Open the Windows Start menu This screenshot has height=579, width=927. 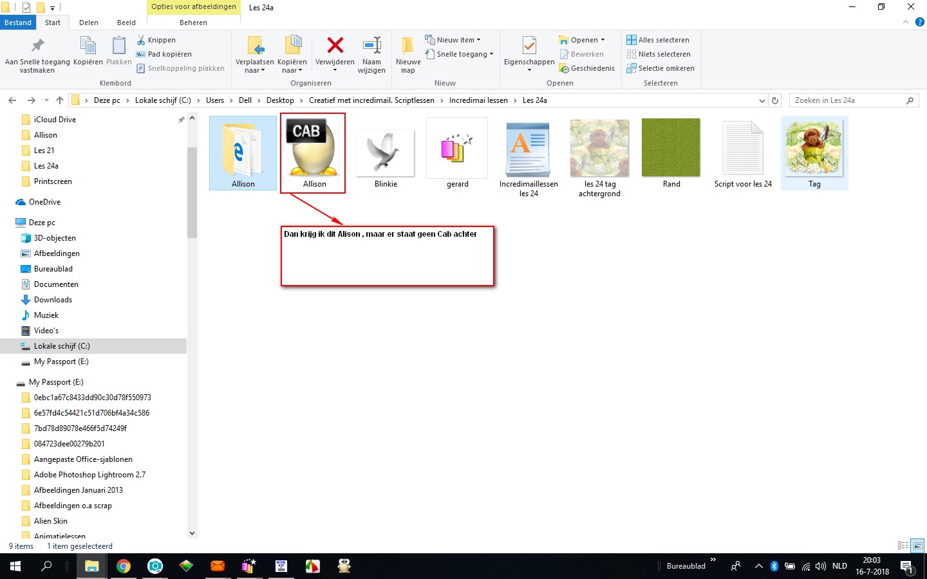click(x=15, y=566)
